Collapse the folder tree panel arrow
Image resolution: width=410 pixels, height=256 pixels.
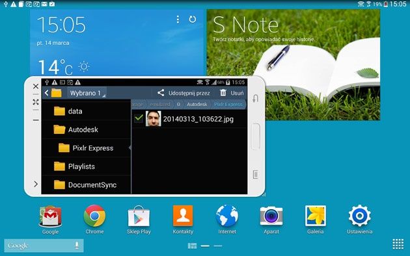[x=130, y=148]
